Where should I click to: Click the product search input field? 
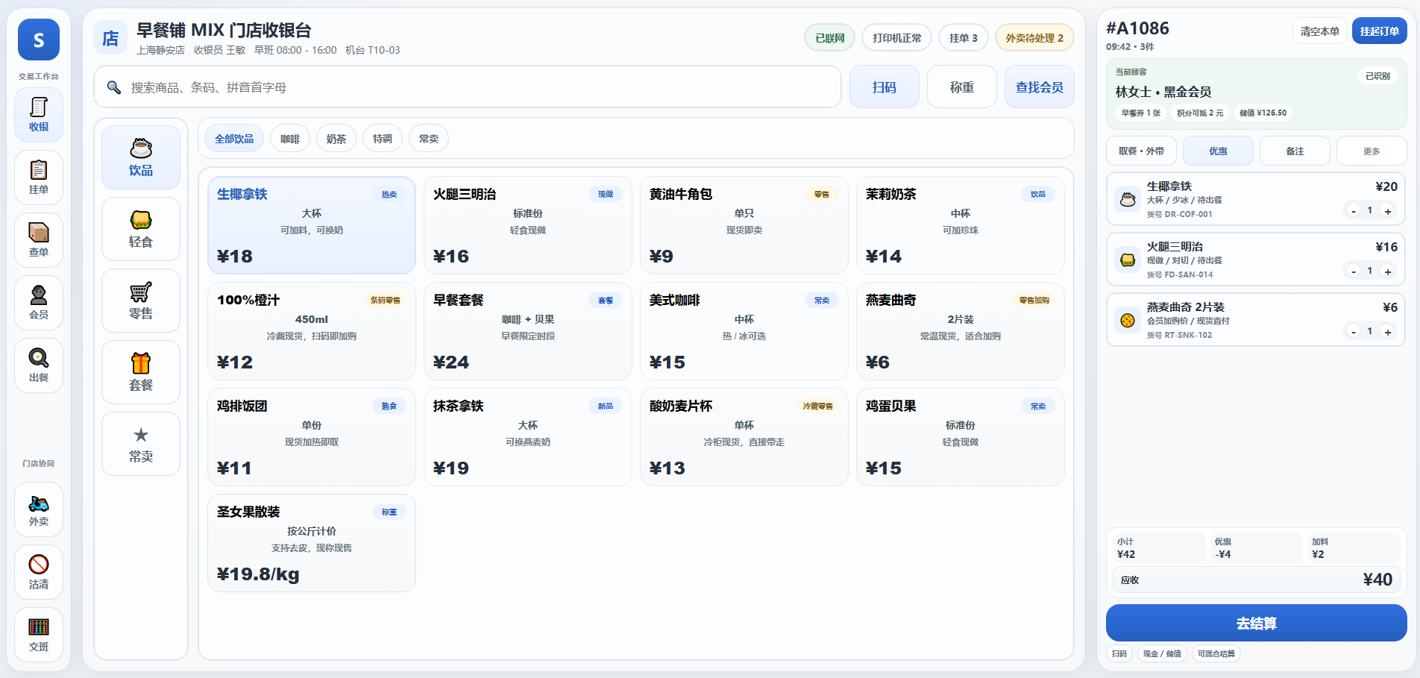pos(477,87)
